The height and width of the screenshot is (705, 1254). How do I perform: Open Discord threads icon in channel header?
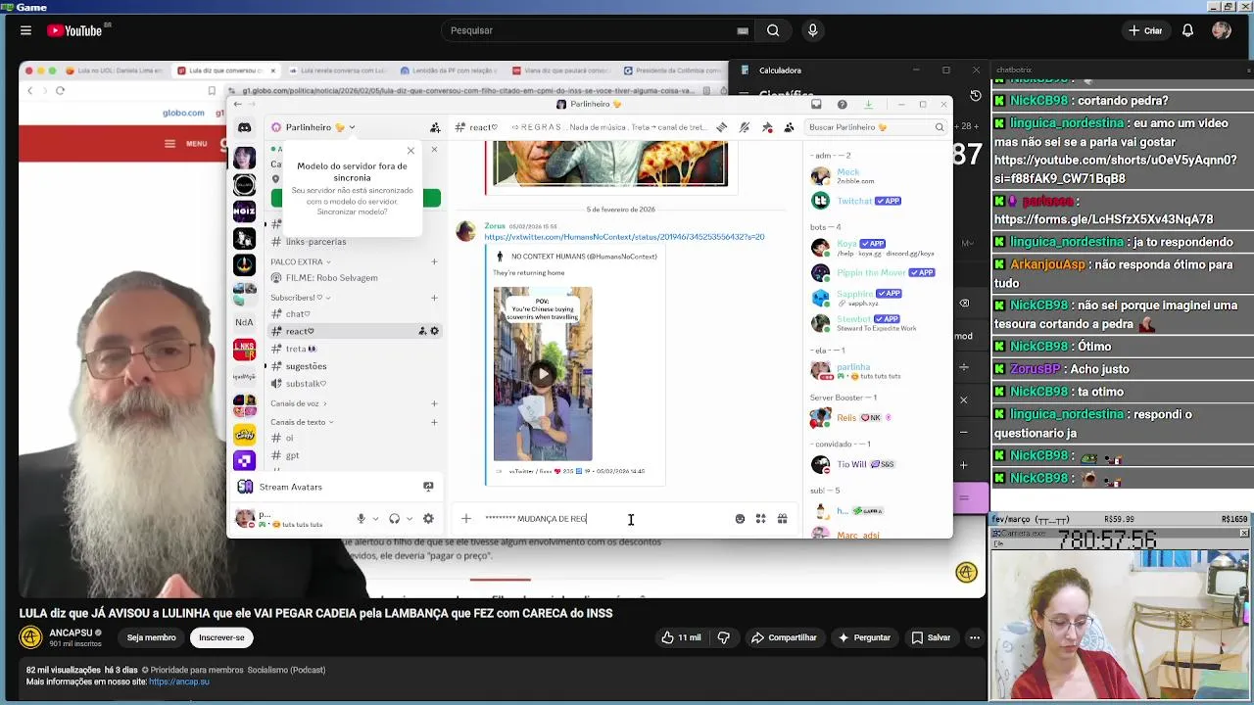722,127
